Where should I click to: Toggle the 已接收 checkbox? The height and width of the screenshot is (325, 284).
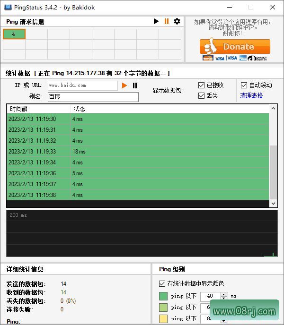[x=201, y=85]
